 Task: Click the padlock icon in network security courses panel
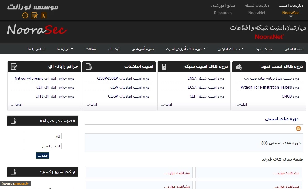[x=164, y=67]
